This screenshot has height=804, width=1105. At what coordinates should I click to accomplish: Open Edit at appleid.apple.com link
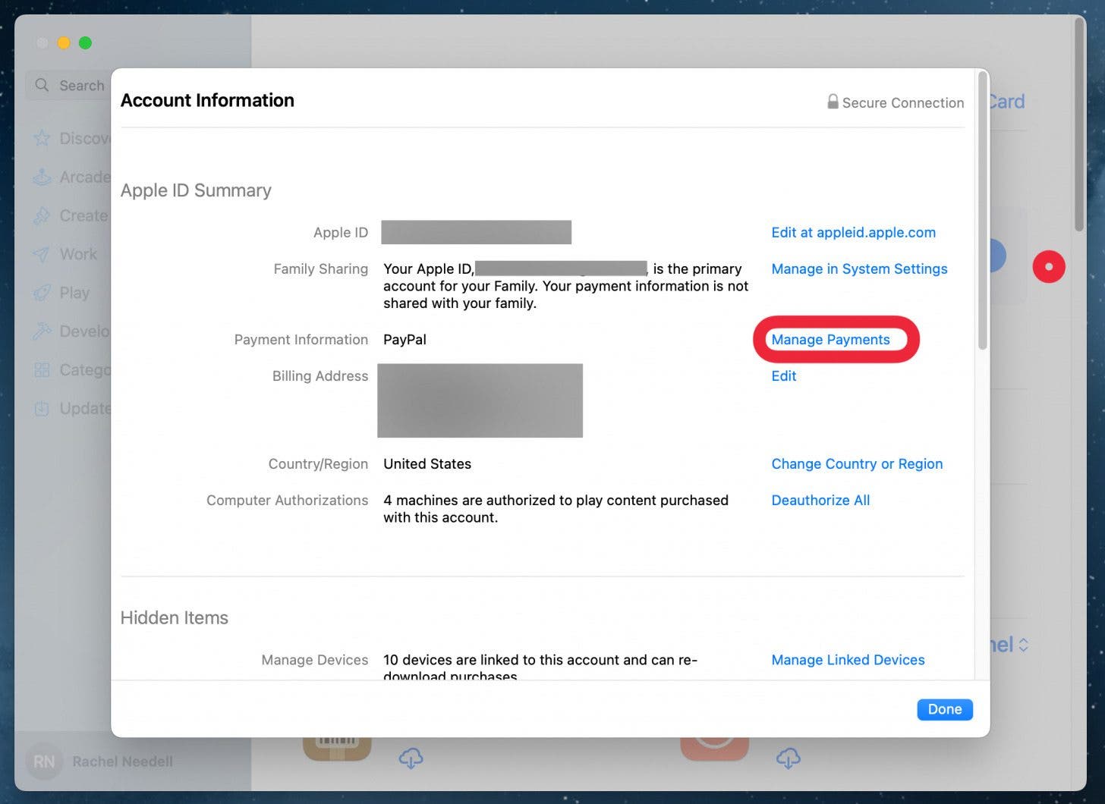(853, 233)
